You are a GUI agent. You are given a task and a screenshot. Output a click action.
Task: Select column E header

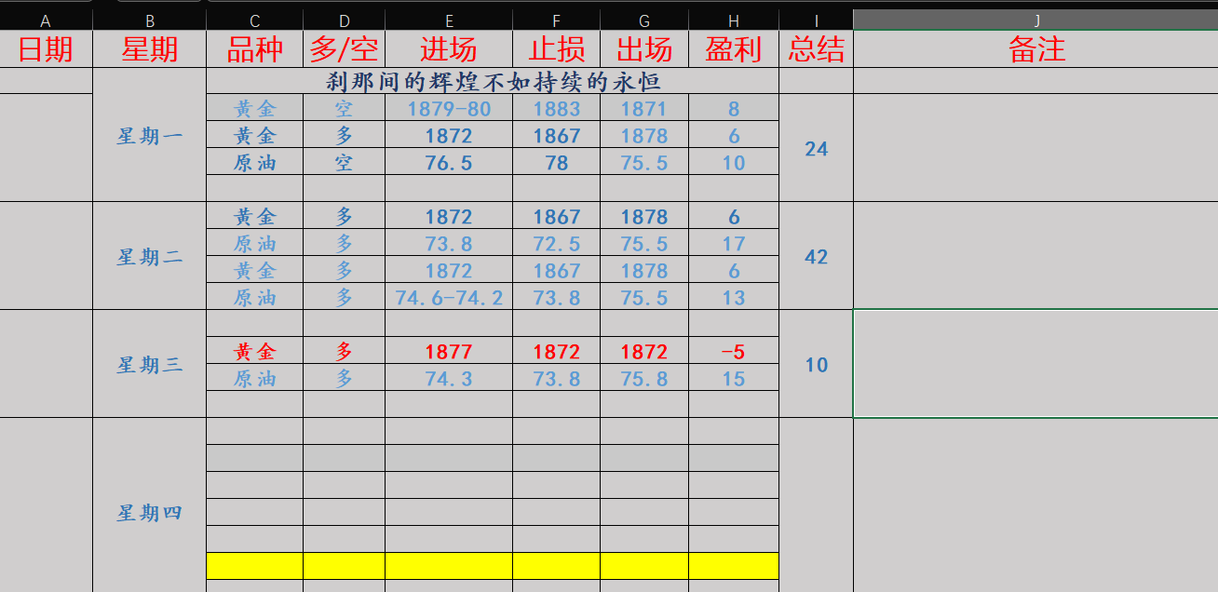tap(449, 20)
